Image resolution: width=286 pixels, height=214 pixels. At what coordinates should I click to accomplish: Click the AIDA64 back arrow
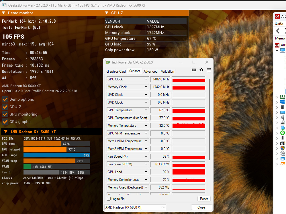(278, 31)
